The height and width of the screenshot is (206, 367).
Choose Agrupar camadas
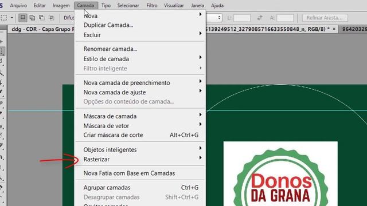pyautogui.click(x=140, y=187)
